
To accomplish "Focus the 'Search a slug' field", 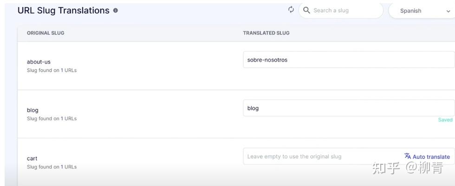I will (x=344, y=10).
